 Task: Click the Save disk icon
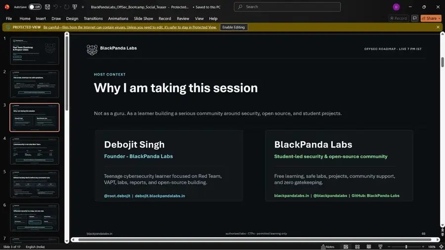pyautogui.click(x=47, y=7)
